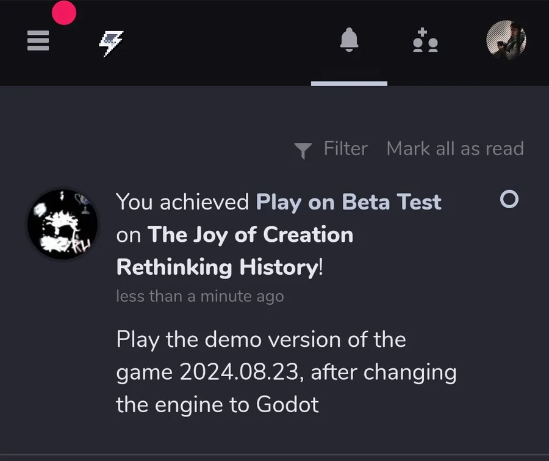
Task: Open the Filter options label
Action: [346, 148]
